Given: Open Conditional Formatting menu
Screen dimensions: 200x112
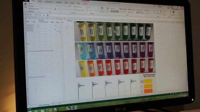Looking at the screenshot, I should coord(102,10).
